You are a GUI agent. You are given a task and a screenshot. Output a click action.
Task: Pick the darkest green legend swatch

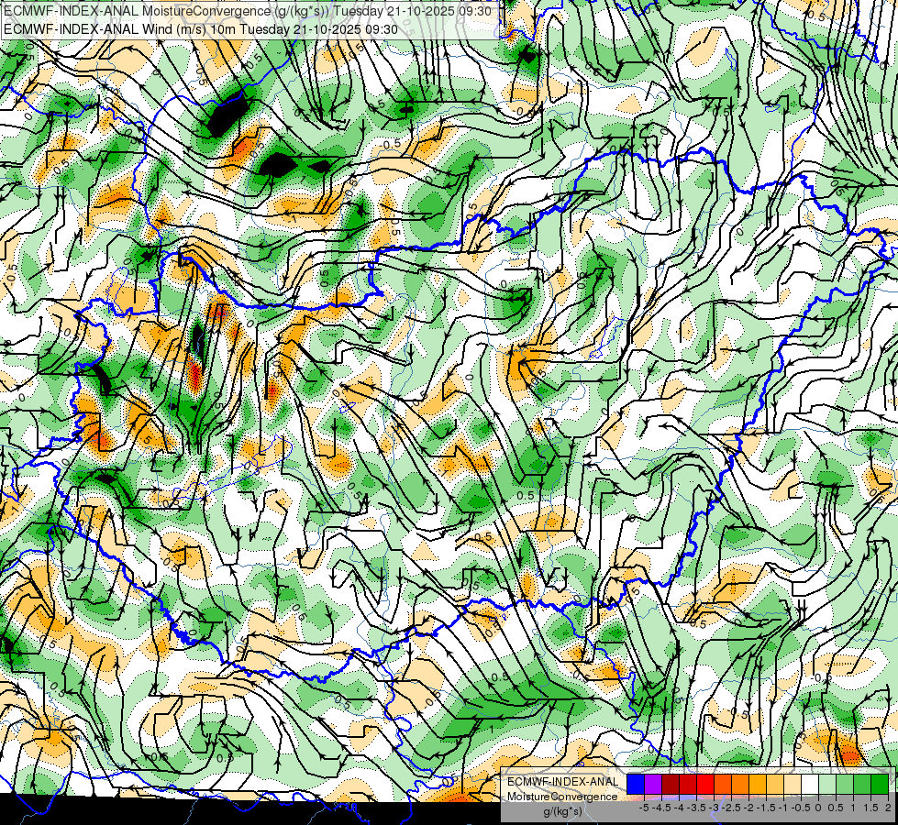(880, 784)
